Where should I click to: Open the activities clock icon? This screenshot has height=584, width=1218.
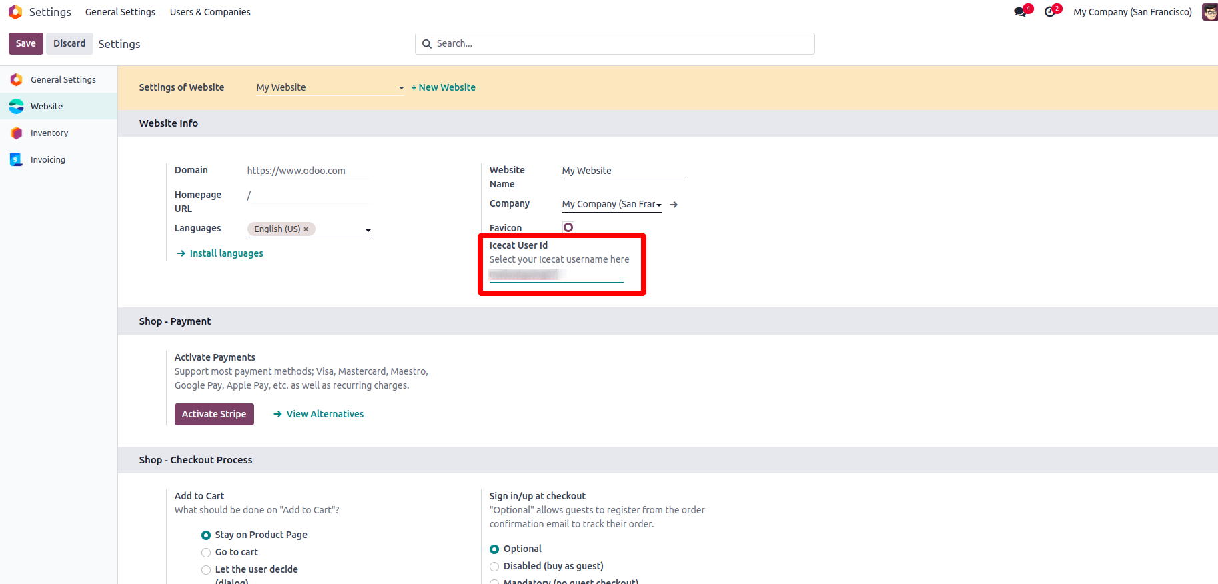coord(1050,12)
